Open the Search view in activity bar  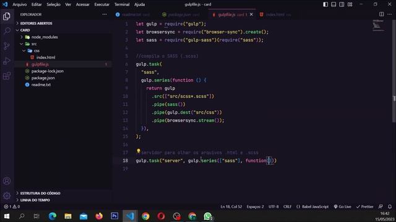point(7,31)
